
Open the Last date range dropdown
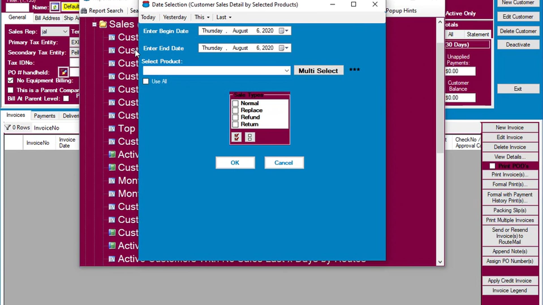pos(224,17)
